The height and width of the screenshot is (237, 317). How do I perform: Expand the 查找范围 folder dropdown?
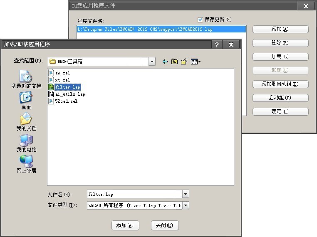(152, 62)
